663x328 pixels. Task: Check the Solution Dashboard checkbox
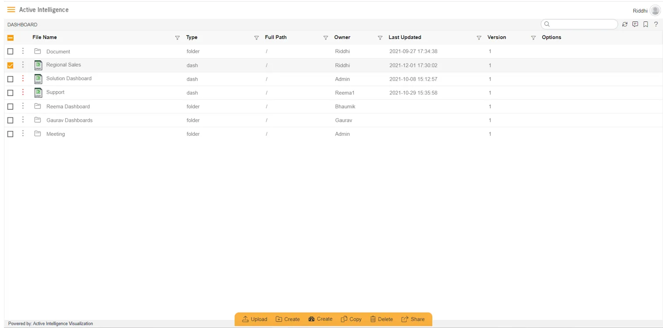pos(11,79)
